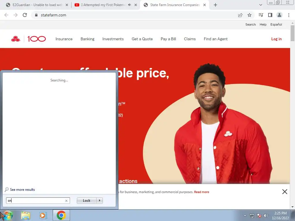The width and height of the screenshot is (295, 221).
Task: Expand the shutdown options arrow beside Lock
Action: point(99,201)
